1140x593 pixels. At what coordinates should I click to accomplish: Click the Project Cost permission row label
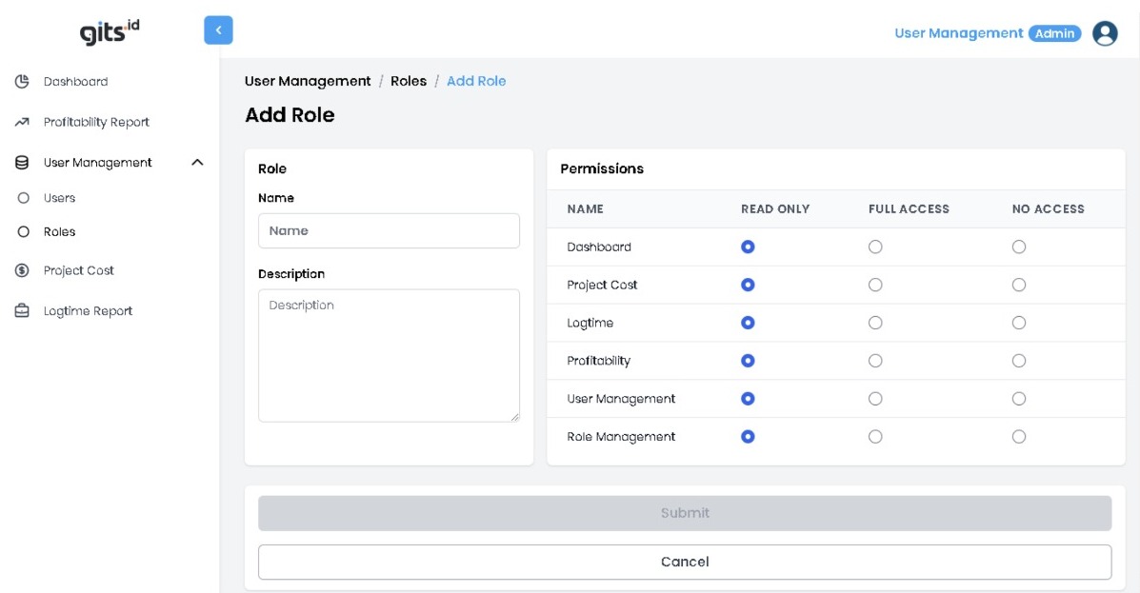(x=602, y=285)
